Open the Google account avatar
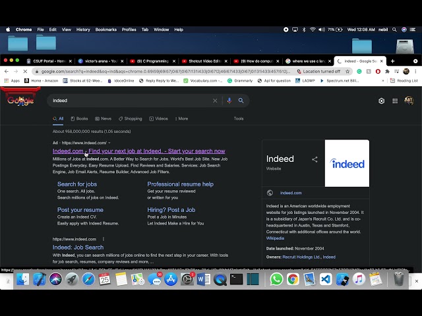Screen dimensions: 422x316 point(409,101)
